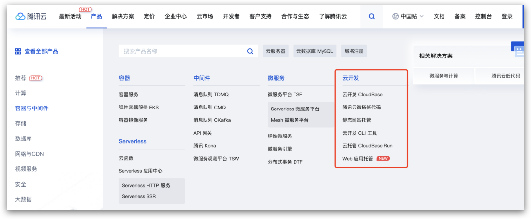Open the 文档 link
This screenshot has width=531, height=219.
(439, 16)
